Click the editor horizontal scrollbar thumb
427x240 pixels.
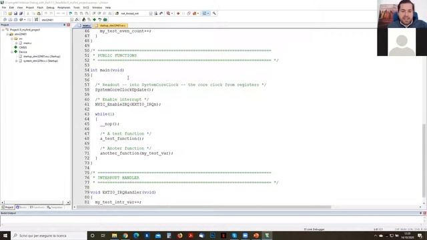pos(203,207)
